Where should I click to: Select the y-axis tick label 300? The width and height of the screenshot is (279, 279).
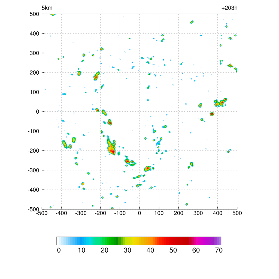(x=34, y=53)
